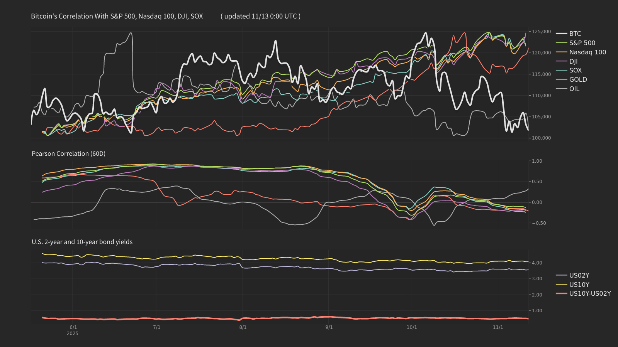Click the Bitcoin's Correlation chart title
Viewport: 618px width, 347px height.
point(117,16)
